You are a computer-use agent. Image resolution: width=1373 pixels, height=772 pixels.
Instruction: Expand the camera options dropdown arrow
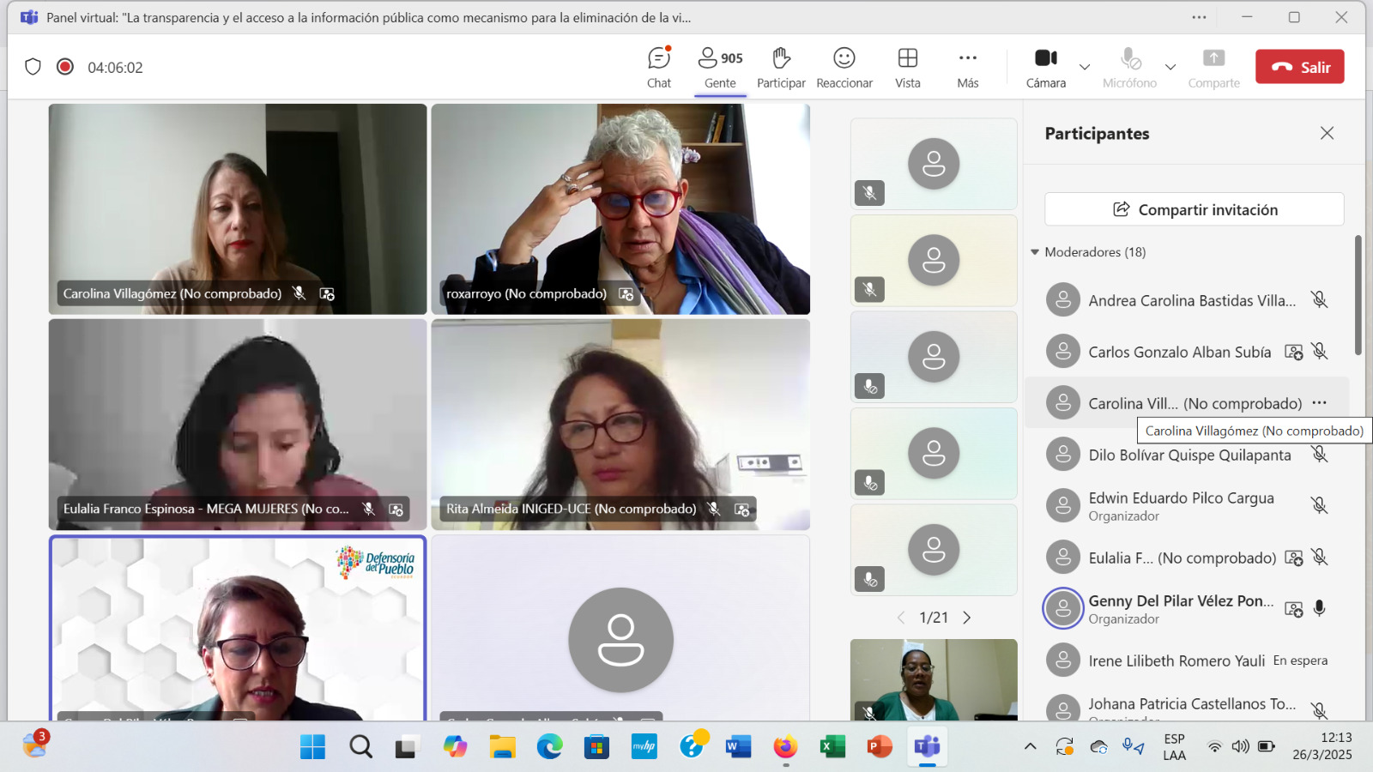1085,67
